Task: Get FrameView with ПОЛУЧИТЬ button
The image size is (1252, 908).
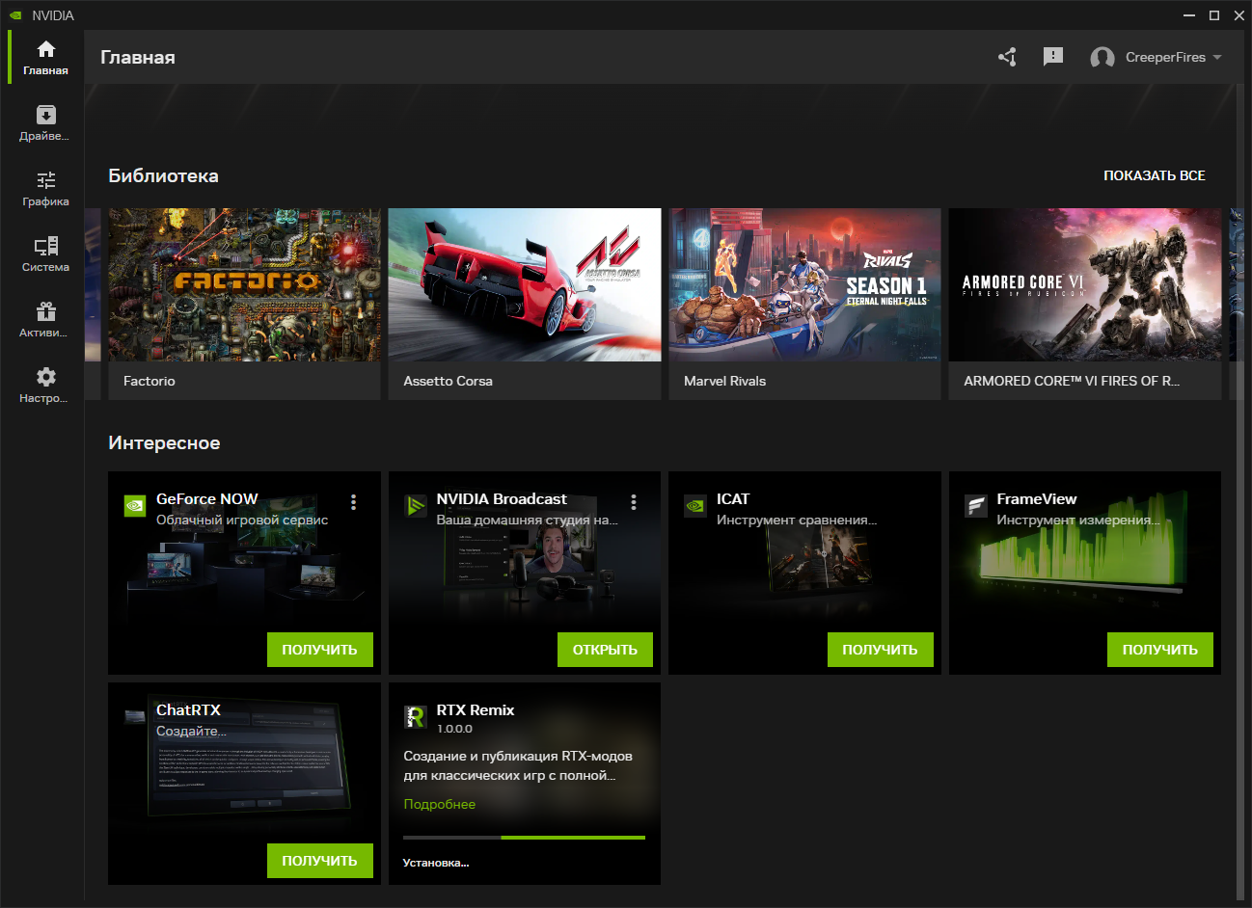Action: pos(1160,650)
